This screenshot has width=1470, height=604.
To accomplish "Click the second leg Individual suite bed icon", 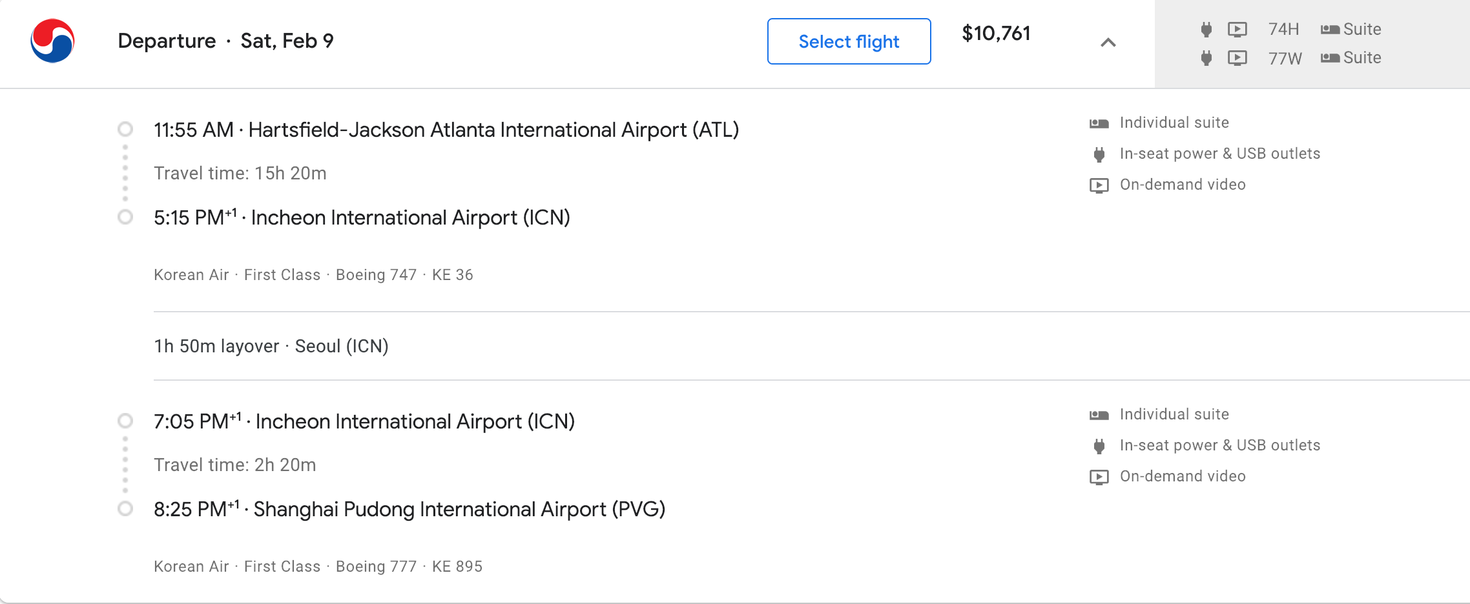I will point(1099,415).
